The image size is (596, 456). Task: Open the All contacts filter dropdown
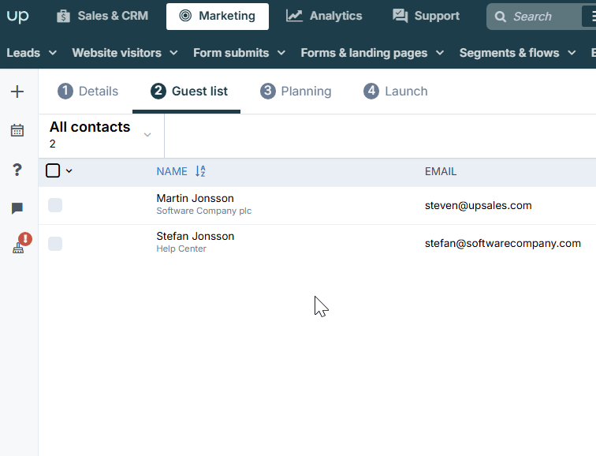point(101,135)
